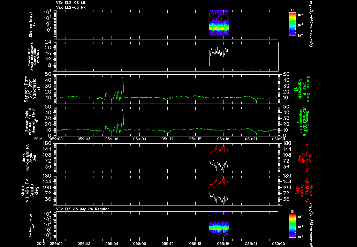Click the bottom El color scale bar
Image resolution: width=357 pixels, height=247 pixels.
coord(293,226)
